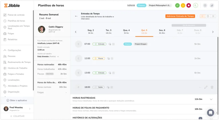
Task: Click the Atividades e Projetos tag icon
Action: tap(5, 86)
